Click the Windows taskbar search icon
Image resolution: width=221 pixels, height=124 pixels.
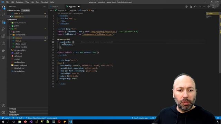[8, 122]
